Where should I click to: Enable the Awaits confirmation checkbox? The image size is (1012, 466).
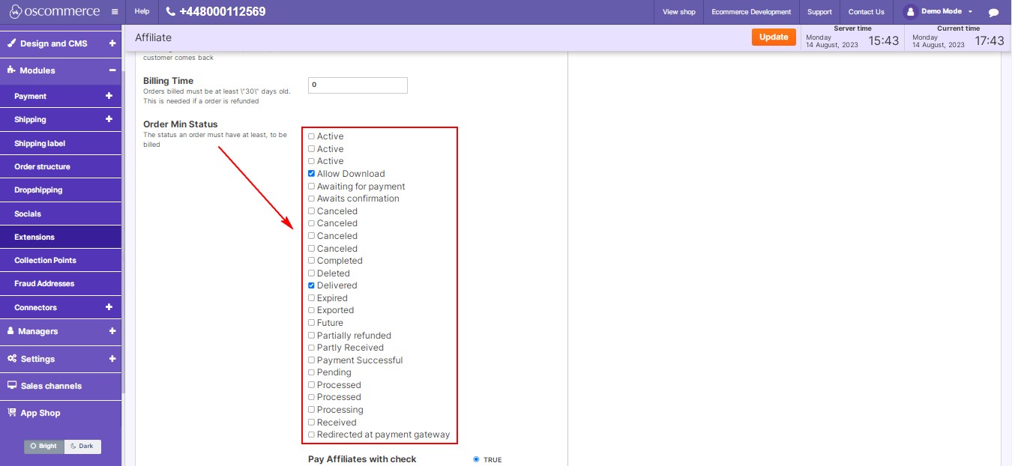point(311,199)
